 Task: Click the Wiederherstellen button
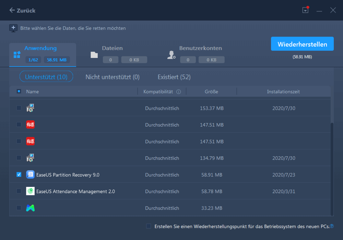[302, 44]
